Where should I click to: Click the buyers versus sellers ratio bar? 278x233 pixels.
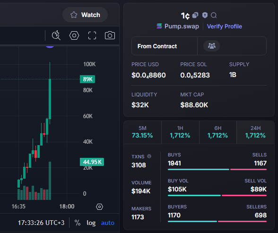(217, 222)
